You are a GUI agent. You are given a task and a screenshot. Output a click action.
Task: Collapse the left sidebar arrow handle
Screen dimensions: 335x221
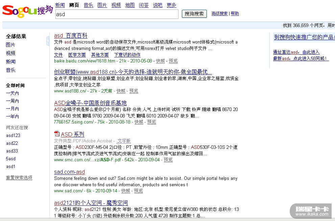tap(48, 41)
